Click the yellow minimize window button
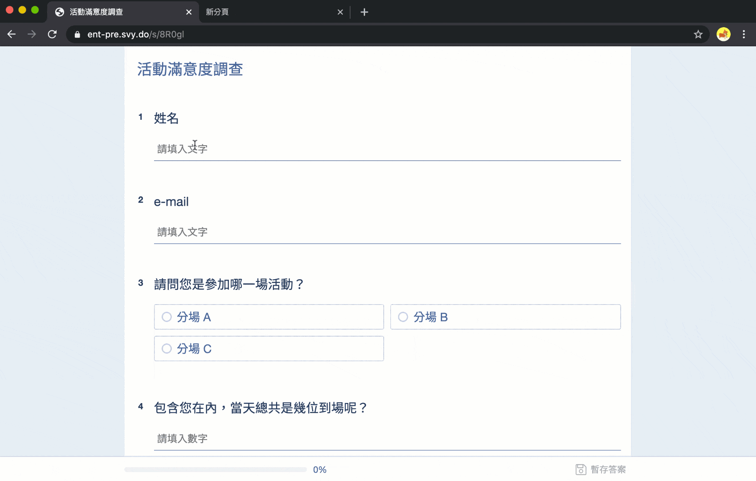The height and width of the screenshot is (481, 756). pyautogui.click(x=22, y=10)
